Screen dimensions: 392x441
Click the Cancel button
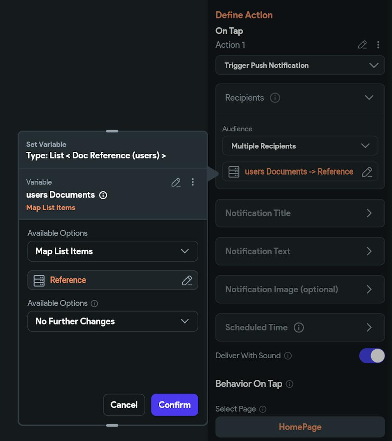(124, 405)
